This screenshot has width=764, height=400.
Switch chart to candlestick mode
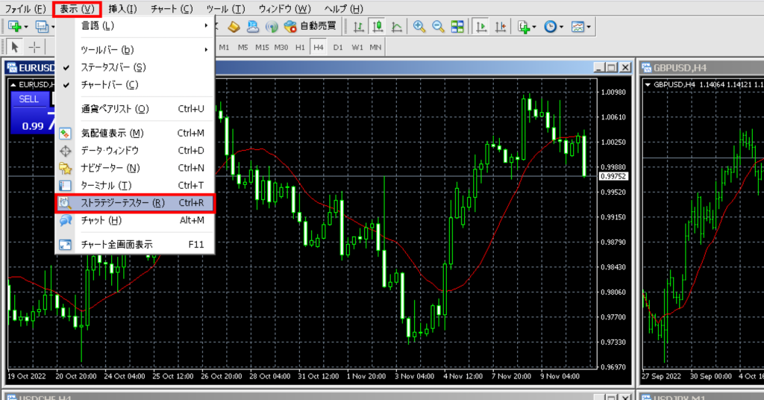tap(378, 26)
